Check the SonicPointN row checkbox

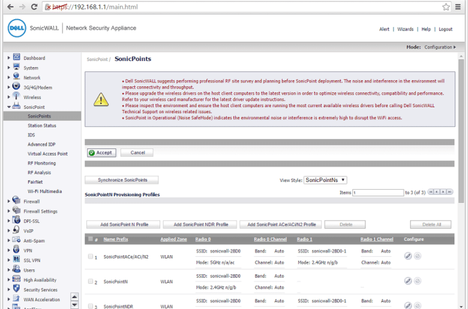(91, 281)
